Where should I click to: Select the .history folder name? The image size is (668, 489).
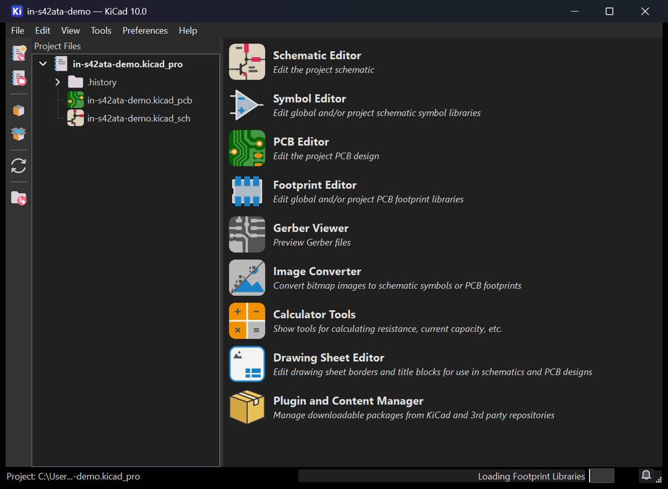tap(102, 82)
